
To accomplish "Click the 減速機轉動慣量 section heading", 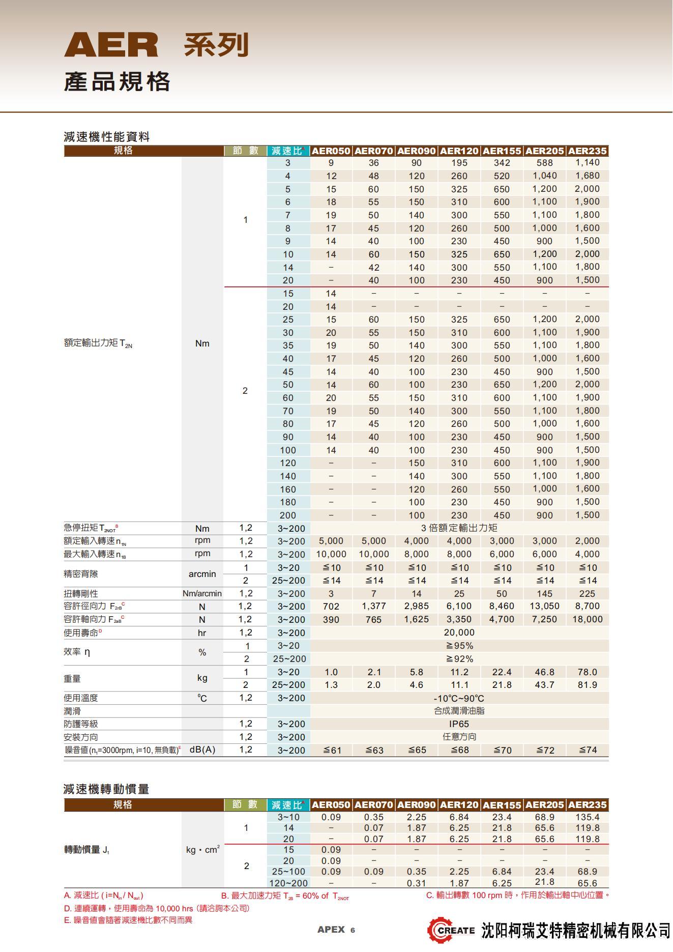I will point(106,789).
